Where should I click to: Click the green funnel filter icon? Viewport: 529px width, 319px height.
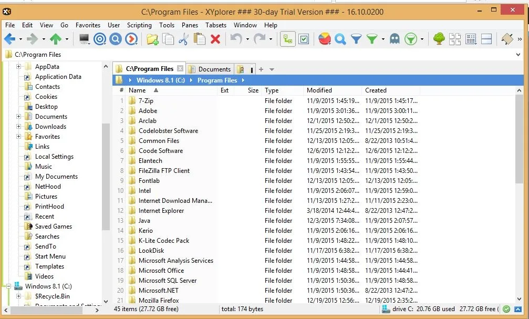(x=372, y=39)
